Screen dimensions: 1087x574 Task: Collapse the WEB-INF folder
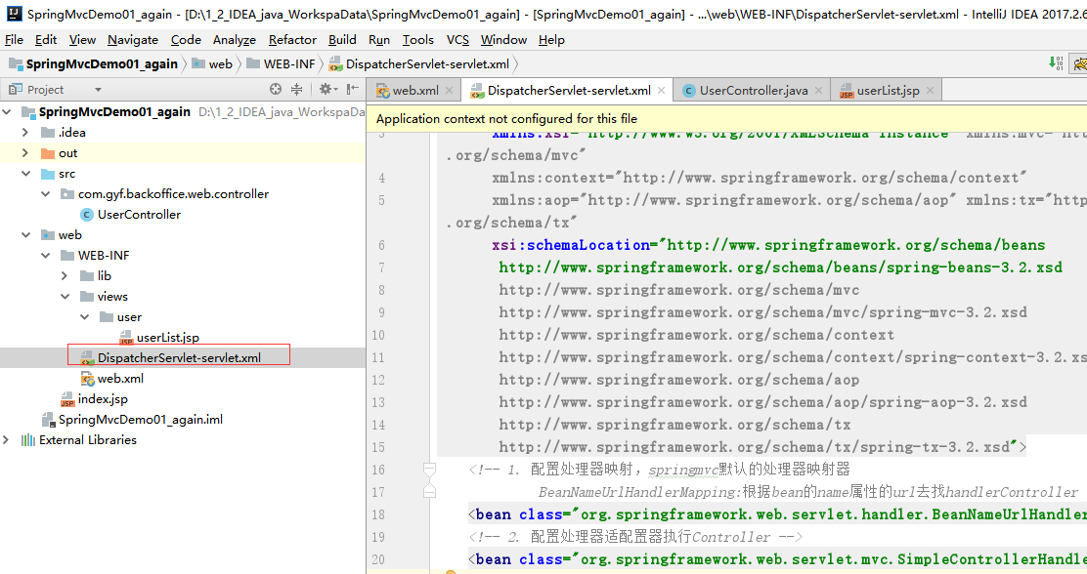[46, 256]
